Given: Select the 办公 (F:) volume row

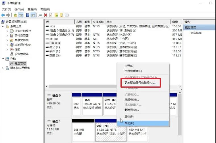Looking at the screenshot, I should click(x=113, y=47).
